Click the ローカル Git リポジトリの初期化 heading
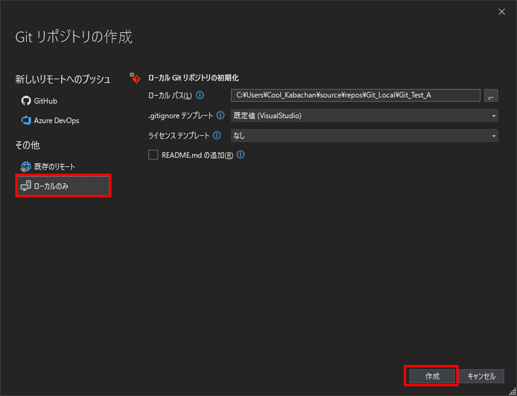 194,78
